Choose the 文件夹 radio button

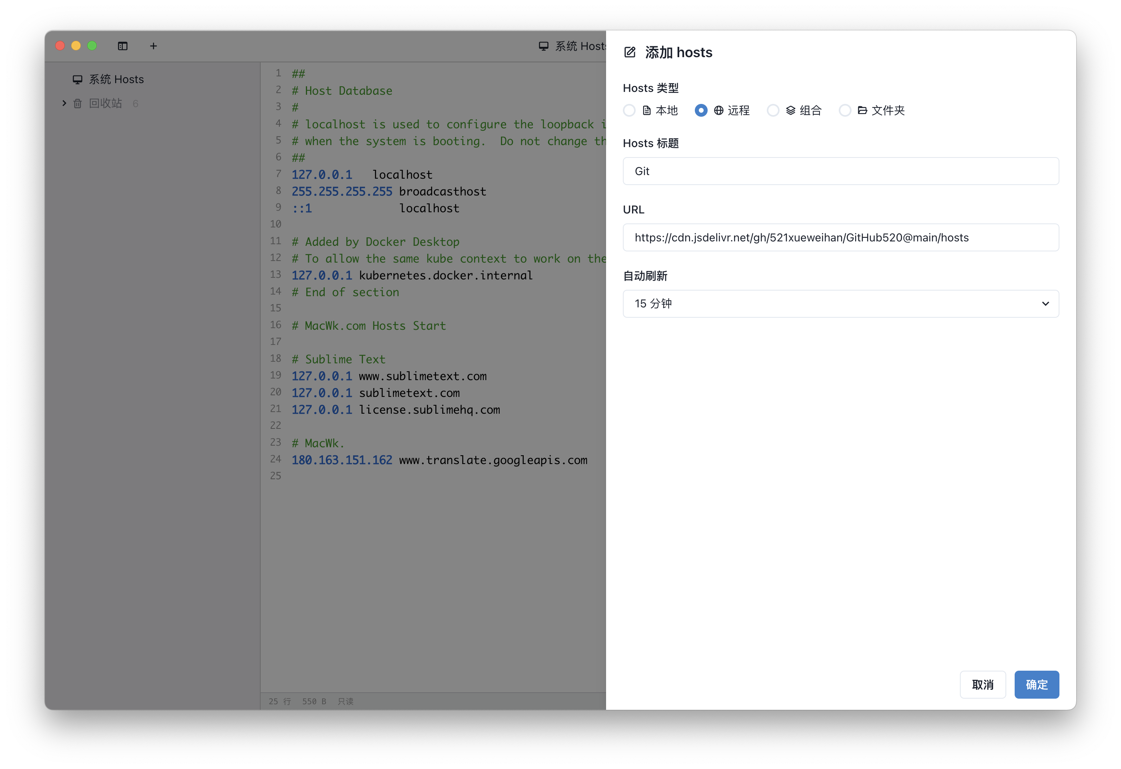tap(845, 110)
